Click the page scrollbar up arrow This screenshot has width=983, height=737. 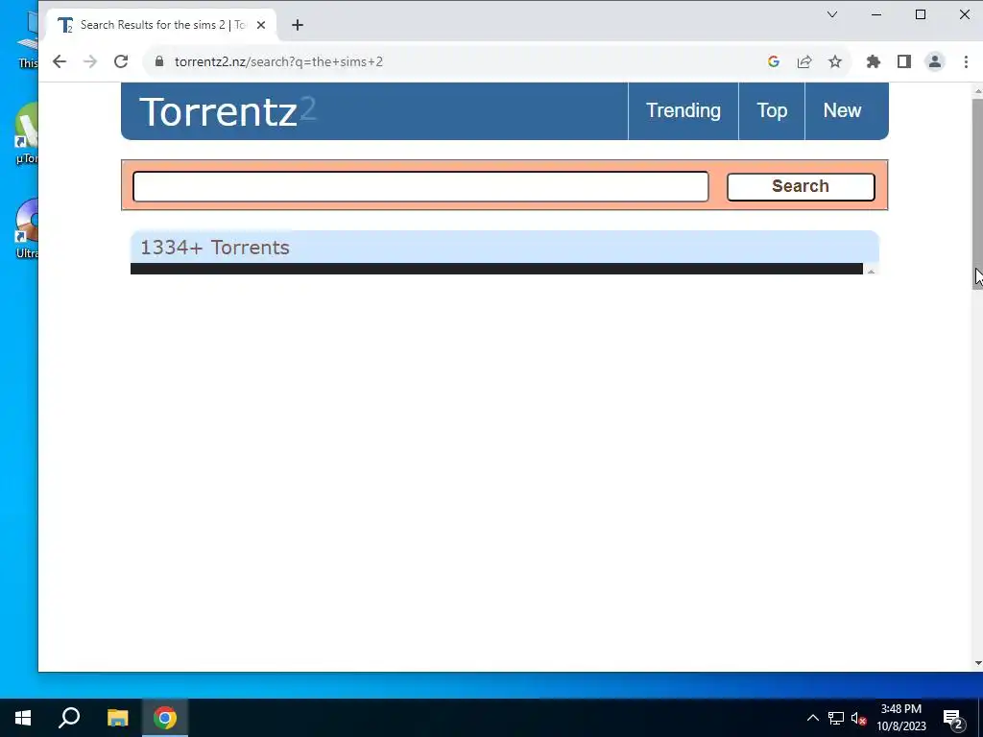[977, 91]
